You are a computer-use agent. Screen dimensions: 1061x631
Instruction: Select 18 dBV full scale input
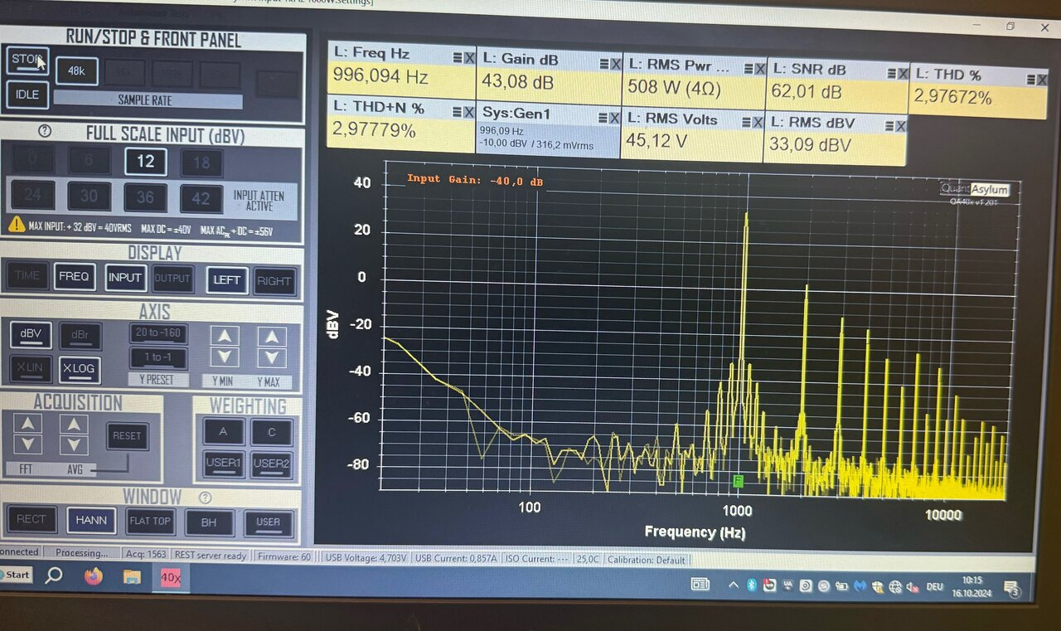click(201, 163)
